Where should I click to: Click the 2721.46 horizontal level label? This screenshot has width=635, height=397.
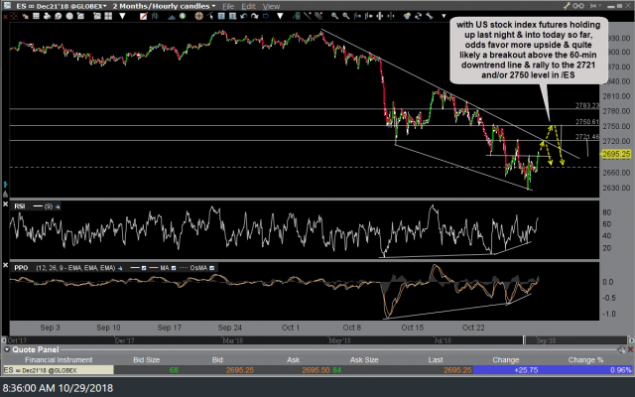click(x=587, y=137)
